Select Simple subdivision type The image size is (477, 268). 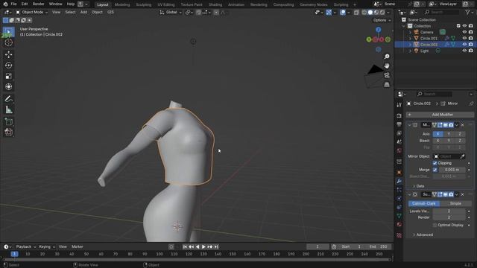(455, 203)
